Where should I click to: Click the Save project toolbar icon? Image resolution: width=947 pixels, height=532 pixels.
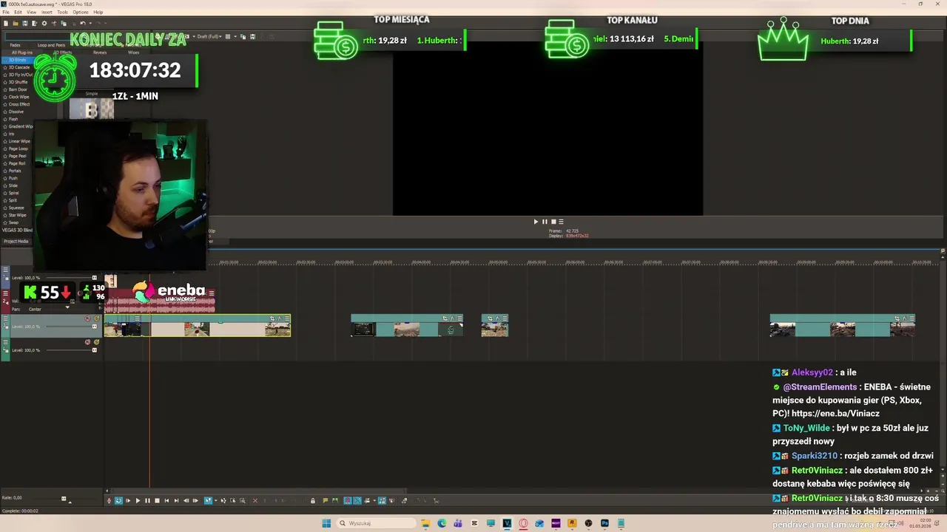pos(25,23)
